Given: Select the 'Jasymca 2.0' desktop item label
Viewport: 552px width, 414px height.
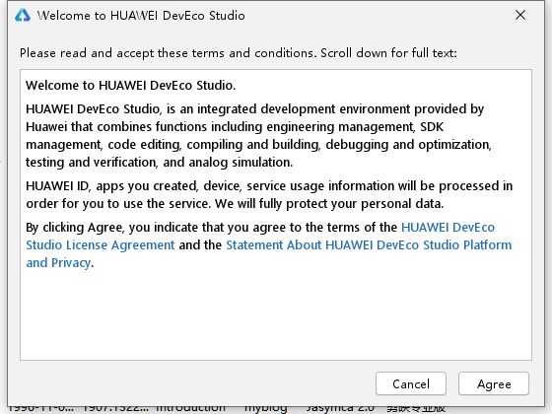Looking at the screenshot, I should (x=340, y=409).
